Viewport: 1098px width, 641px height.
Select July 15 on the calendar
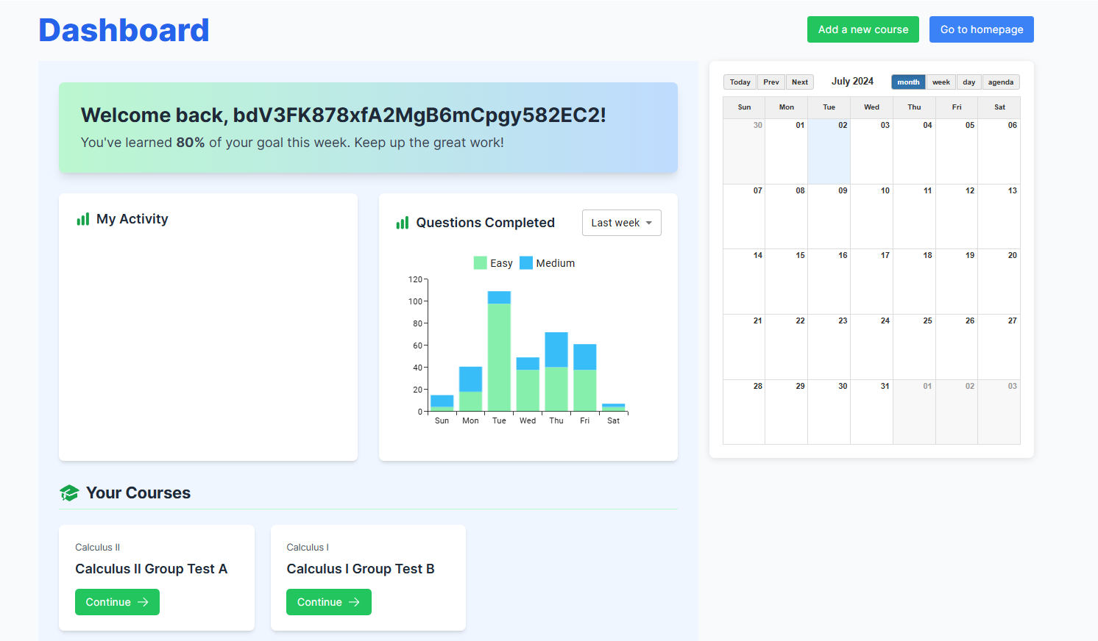(786, 281)
